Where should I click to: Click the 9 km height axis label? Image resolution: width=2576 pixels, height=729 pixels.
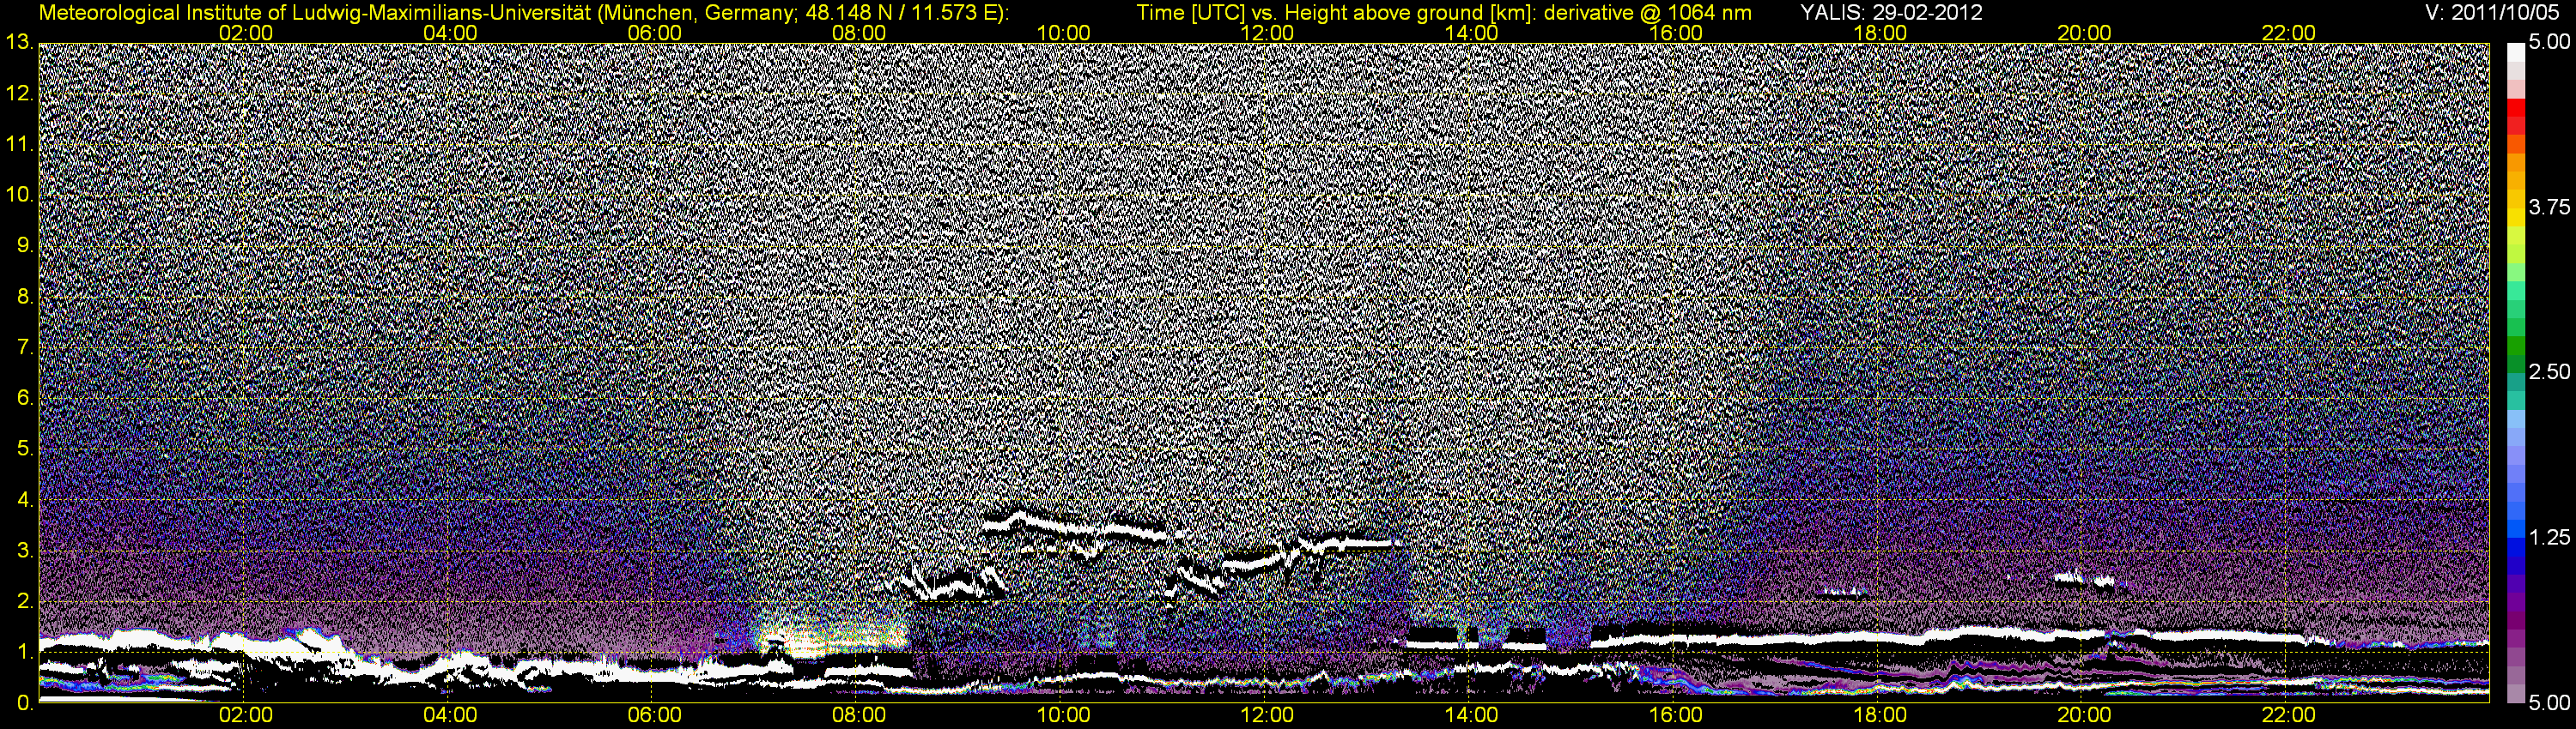[25, 245]
